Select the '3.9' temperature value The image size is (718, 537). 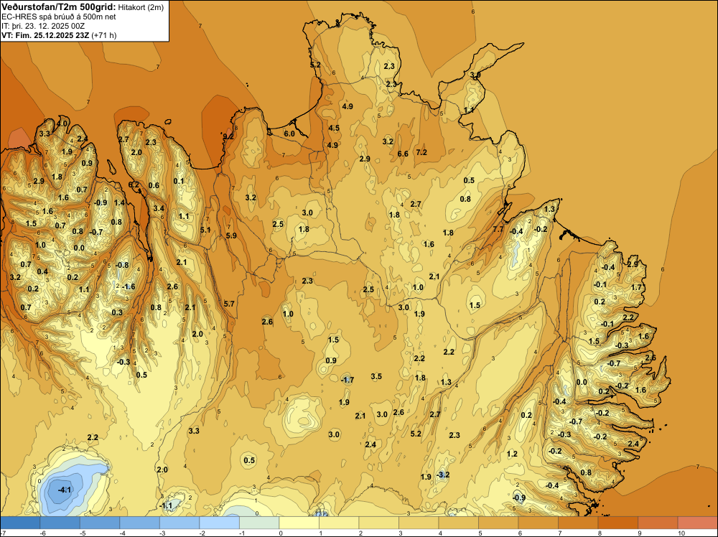(x=475, y=75)
